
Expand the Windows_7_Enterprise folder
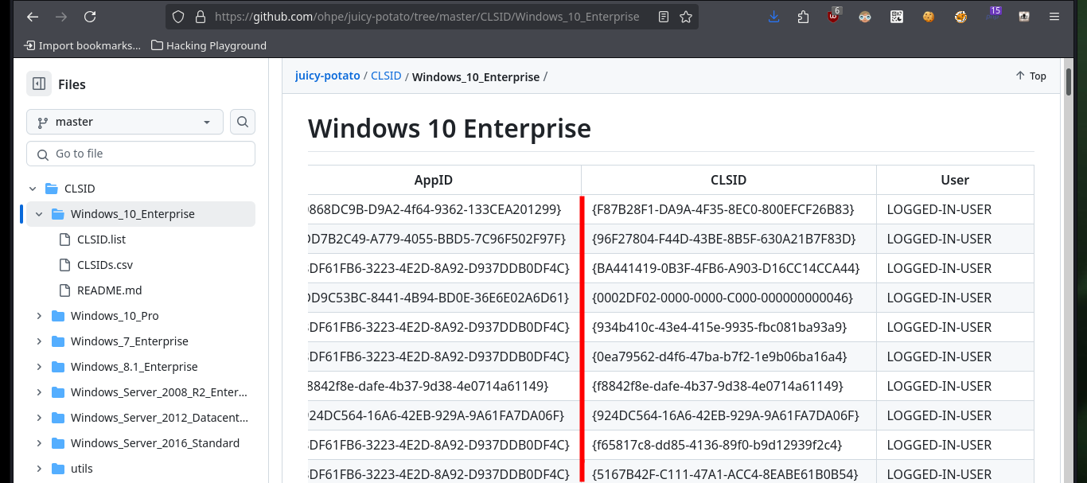click(39, 341)
